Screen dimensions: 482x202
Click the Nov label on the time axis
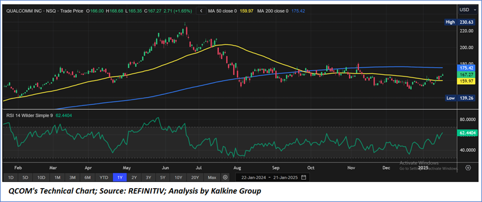click(x=351, y=168)
